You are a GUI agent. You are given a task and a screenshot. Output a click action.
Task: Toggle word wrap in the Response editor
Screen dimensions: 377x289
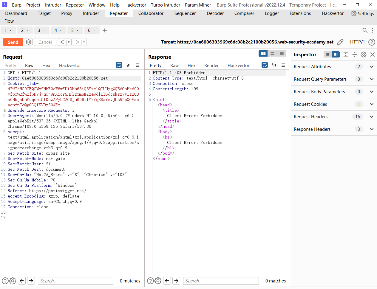point(265,65)
